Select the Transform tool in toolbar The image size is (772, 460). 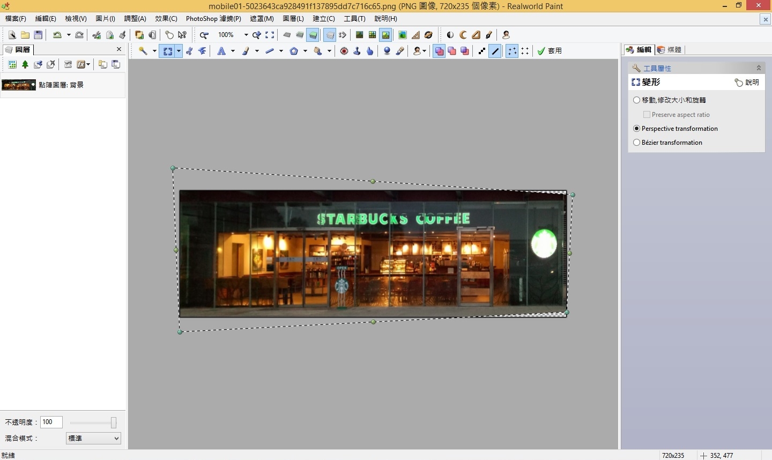[x=168, y=51]
